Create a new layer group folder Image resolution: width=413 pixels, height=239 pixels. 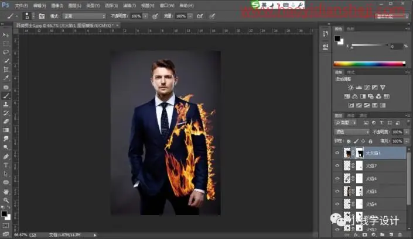(x=382, y=234)
